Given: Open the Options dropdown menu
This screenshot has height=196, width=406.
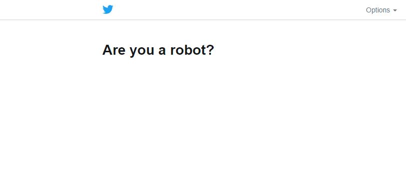Looking at the screenshot, I should [381, 10].
